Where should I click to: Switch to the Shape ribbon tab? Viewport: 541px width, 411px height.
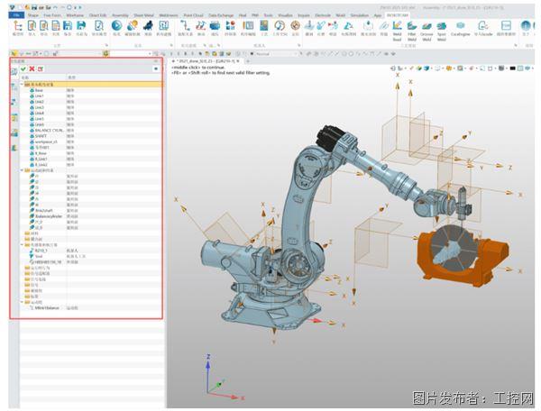click(33, 15)
